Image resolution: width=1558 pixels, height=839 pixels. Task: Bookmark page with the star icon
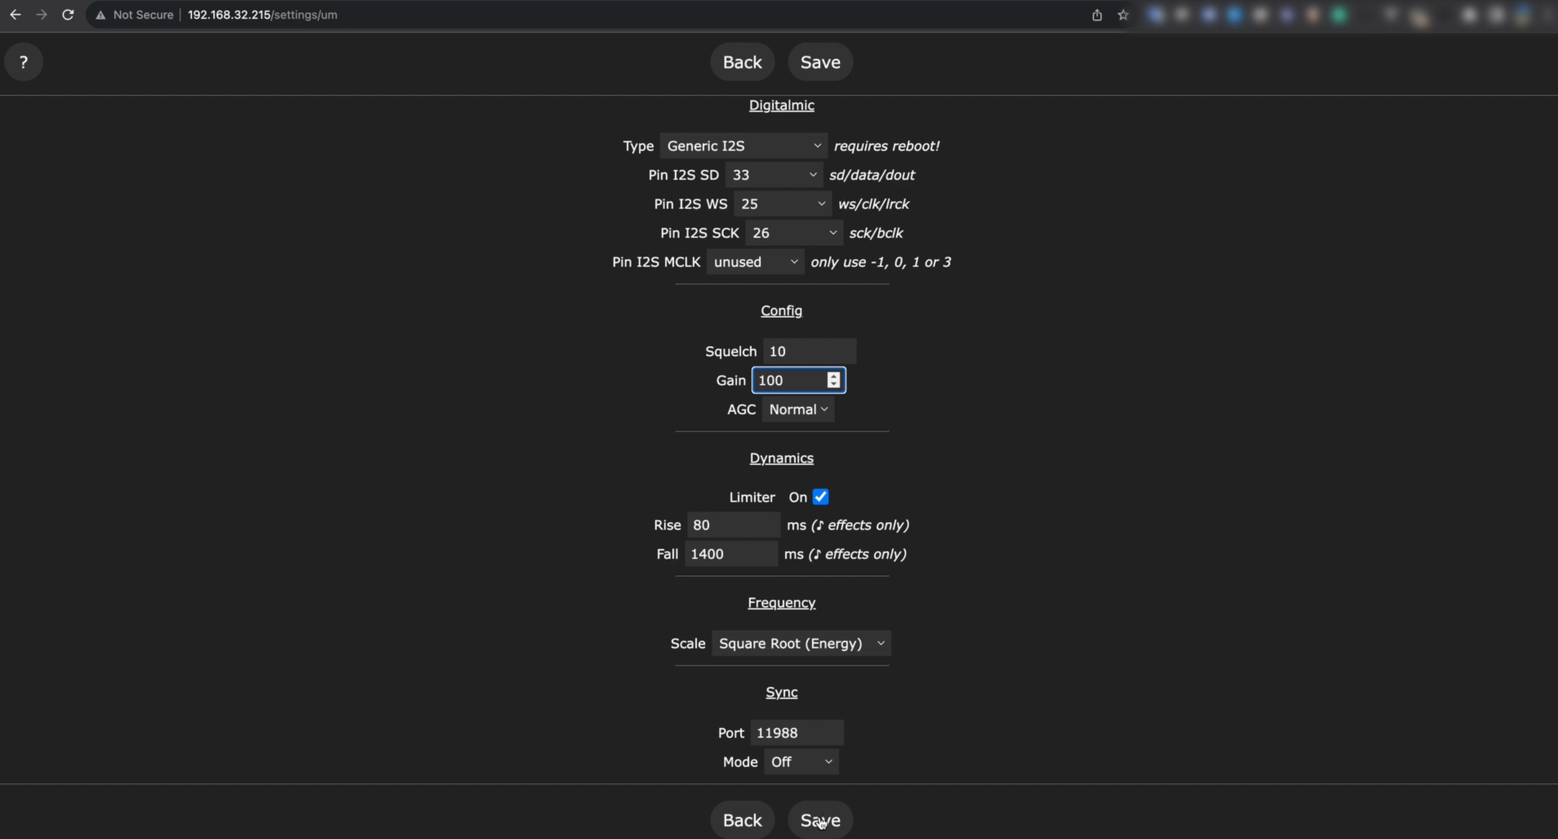(1123, 15)
